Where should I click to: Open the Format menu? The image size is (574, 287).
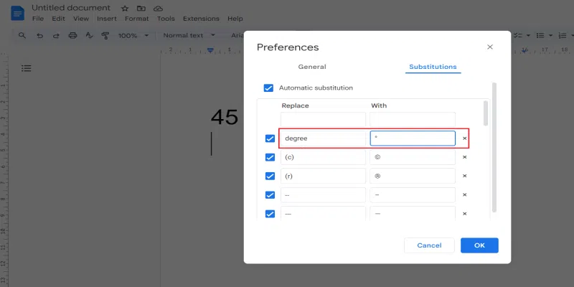137,19
